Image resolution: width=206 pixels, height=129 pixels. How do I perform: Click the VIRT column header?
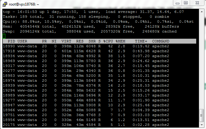pyautogui.click(x=66, y=41)
